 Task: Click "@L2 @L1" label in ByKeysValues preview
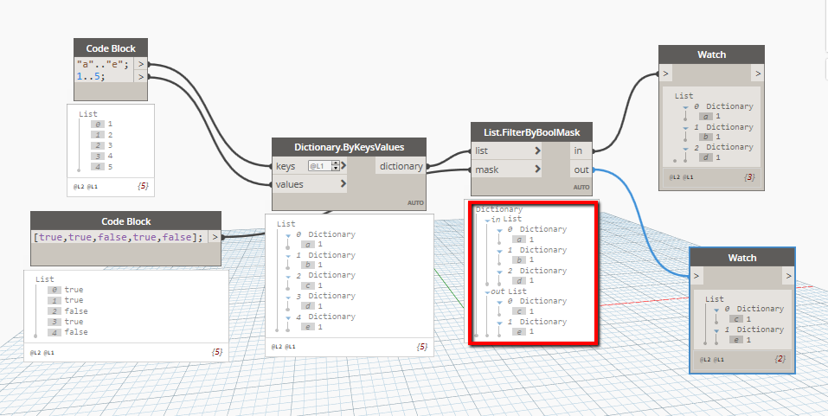(284, 347)
